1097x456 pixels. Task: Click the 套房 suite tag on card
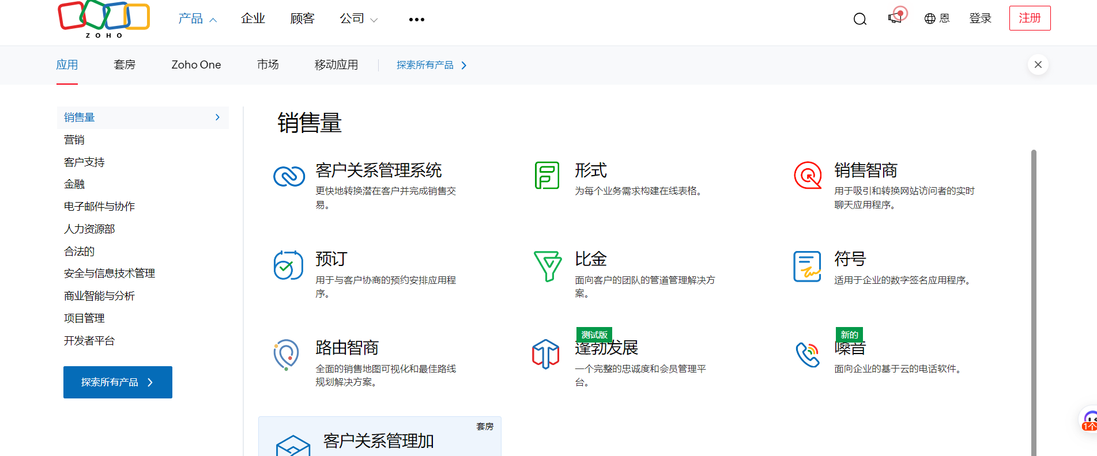tap(485, 427)
